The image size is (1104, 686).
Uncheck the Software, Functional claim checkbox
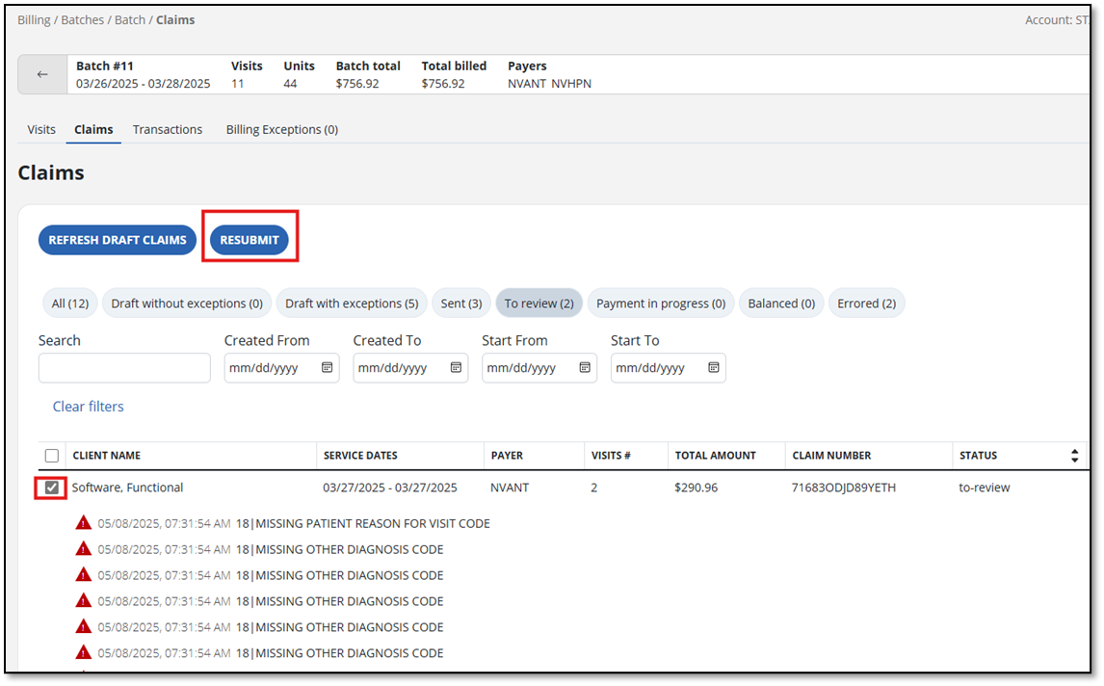point(52,488)
